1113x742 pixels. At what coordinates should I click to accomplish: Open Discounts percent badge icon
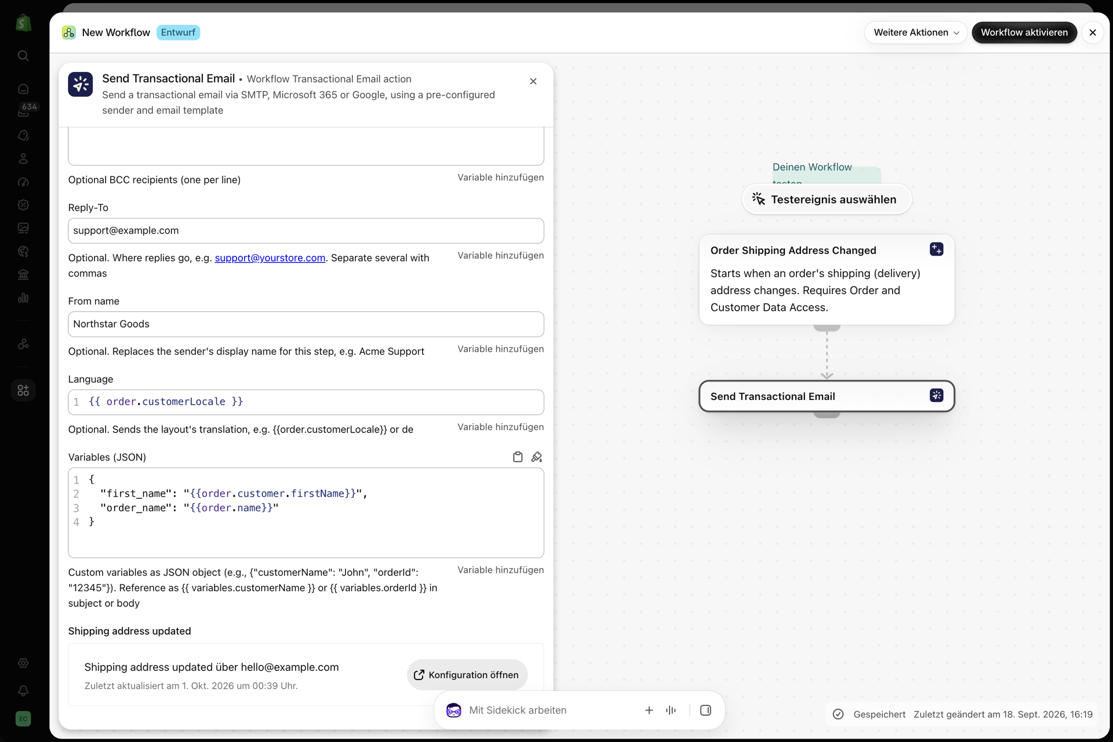(x=23, y=205)
